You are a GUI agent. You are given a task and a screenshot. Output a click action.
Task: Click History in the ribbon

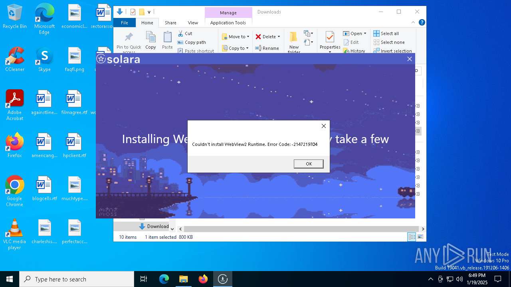(x=354, y=51)
